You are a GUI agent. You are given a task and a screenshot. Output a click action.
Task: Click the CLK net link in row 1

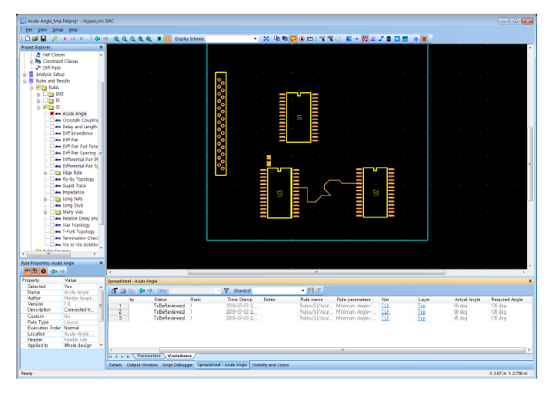click(x=385, y=306)
